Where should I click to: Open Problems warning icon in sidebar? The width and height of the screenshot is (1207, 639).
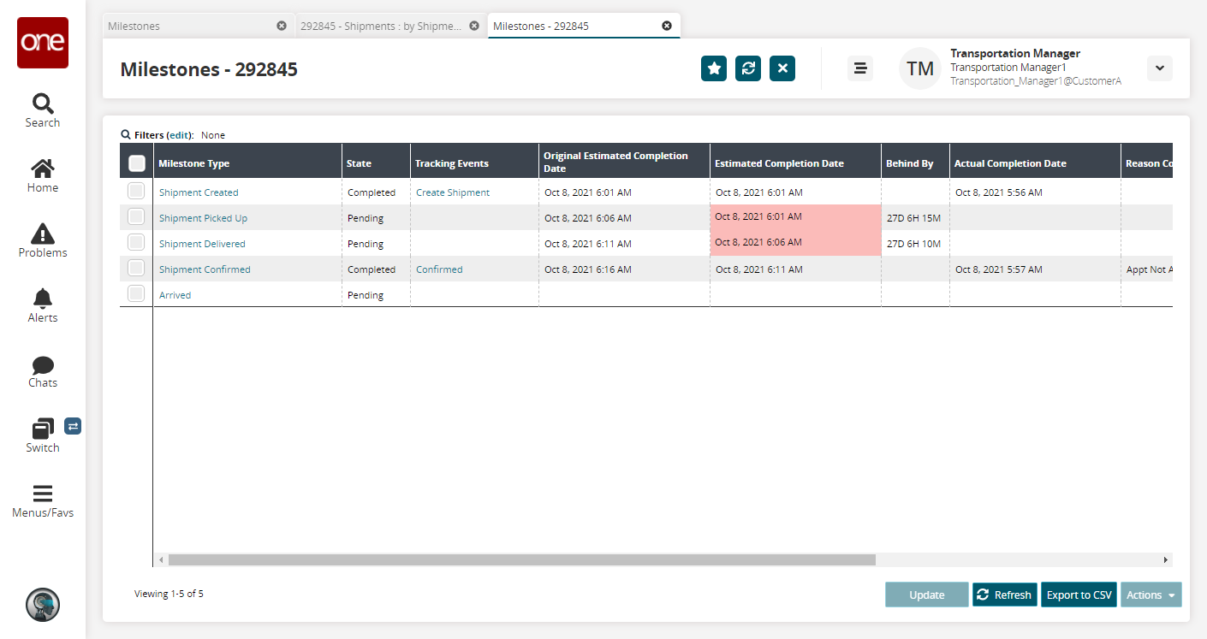[42, 240]
